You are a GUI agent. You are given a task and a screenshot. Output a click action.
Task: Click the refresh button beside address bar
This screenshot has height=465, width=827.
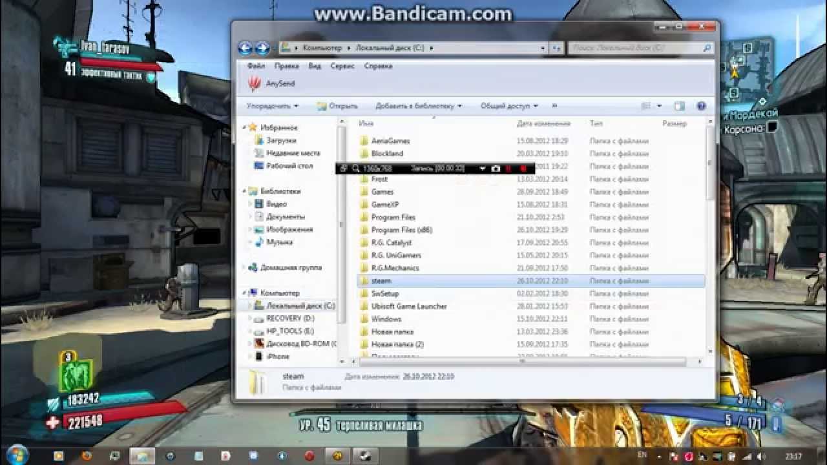point(556,48)
